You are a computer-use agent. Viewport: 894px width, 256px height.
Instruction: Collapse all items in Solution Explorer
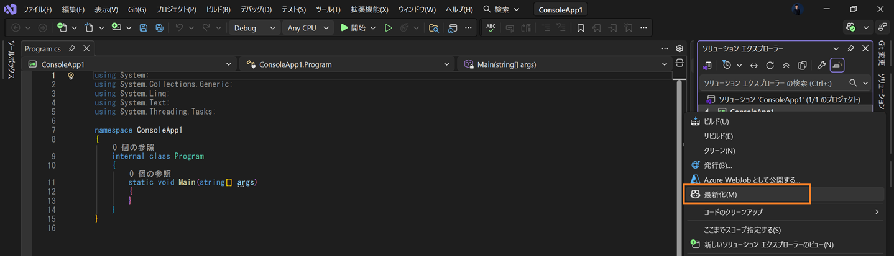point(786,65)
